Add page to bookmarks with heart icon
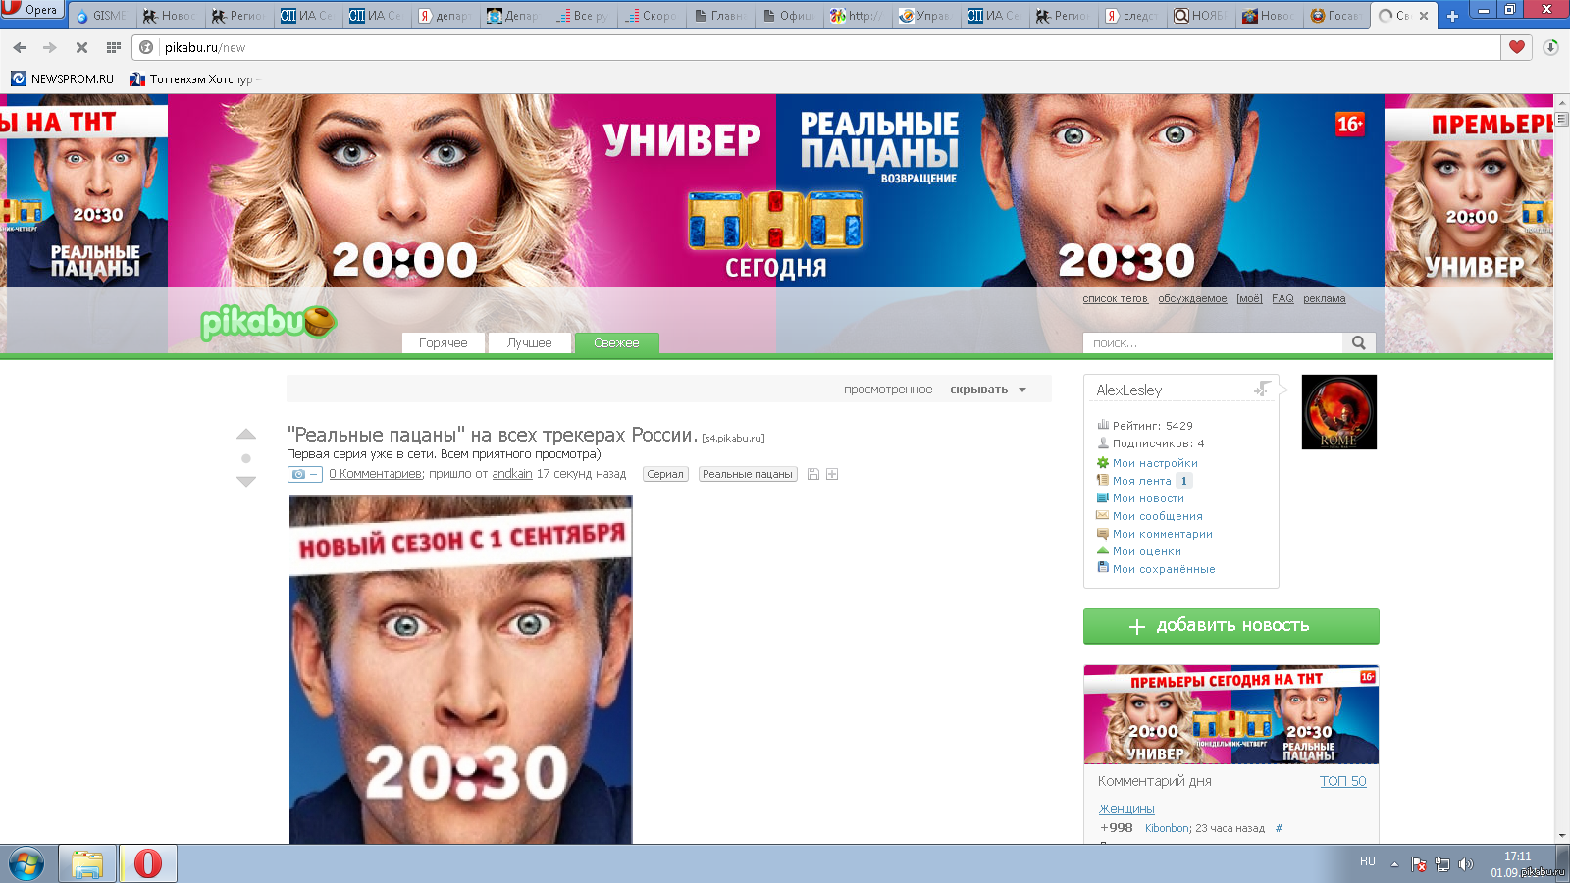Viewport: 1570px width, 883px height. [x=1517, y=47]
